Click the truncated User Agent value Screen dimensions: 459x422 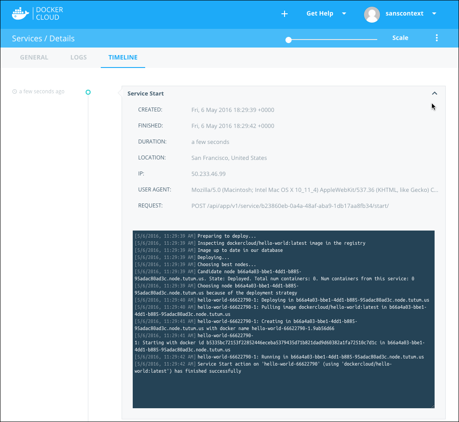pos(314,190)
